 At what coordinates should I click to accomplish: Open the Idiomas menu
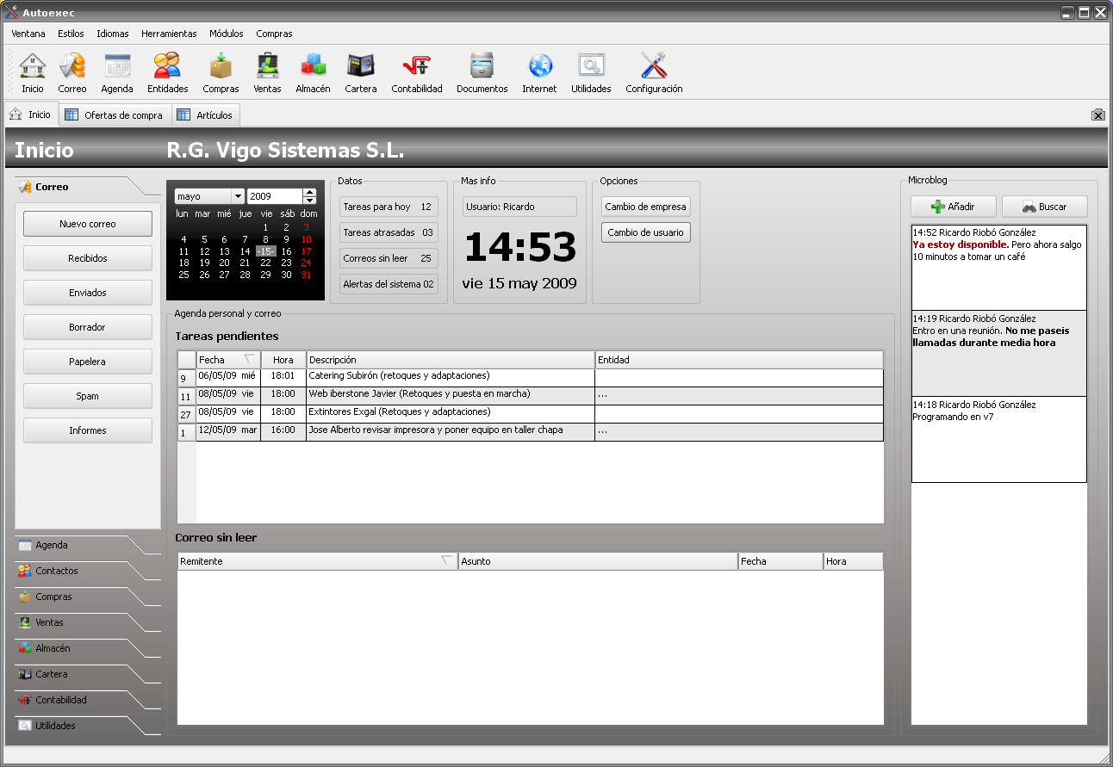[x=113, y=34]
